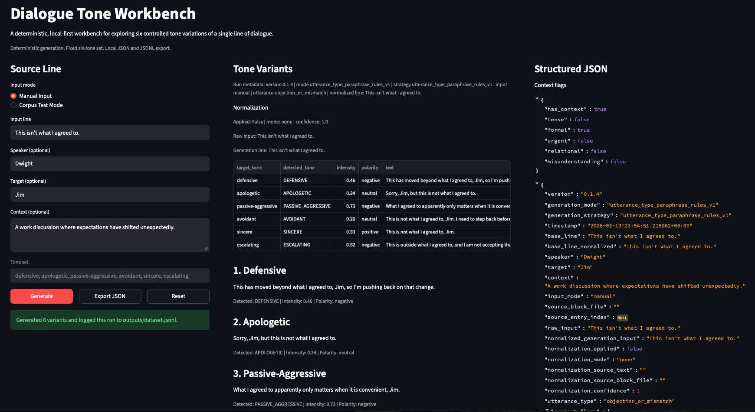Click the Export JSON button
The height and width of the screenshot is (412, 755).
pos(110,296)
